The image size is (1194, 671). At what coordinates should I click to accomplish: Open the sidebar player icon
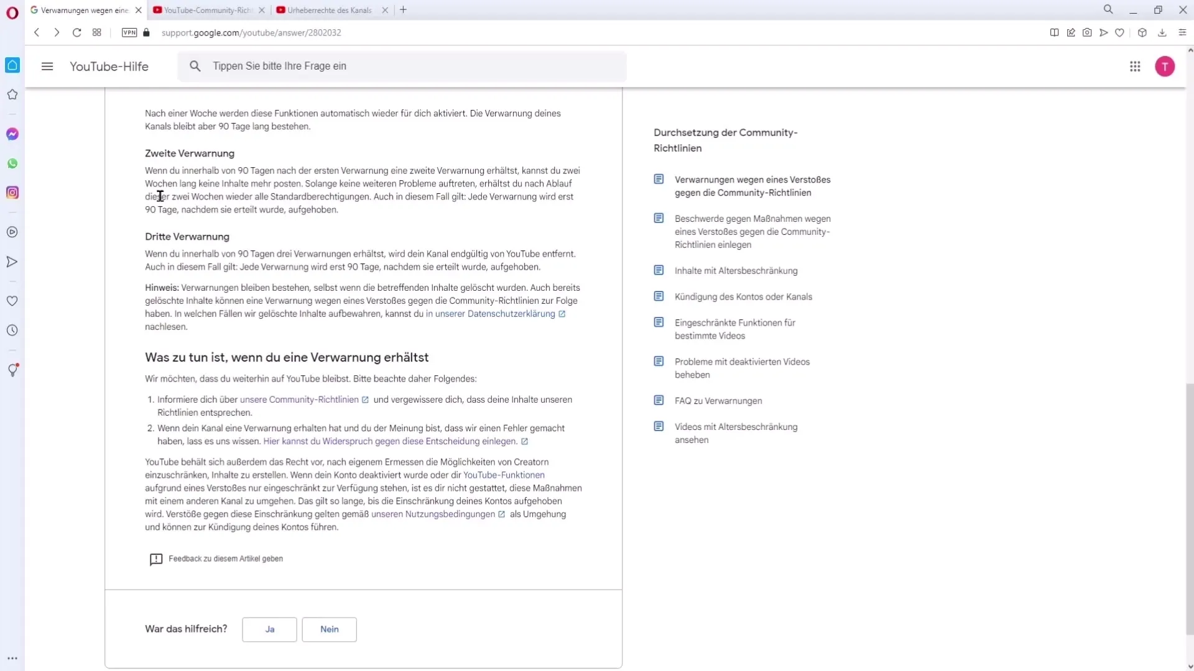tap(12, 232)
